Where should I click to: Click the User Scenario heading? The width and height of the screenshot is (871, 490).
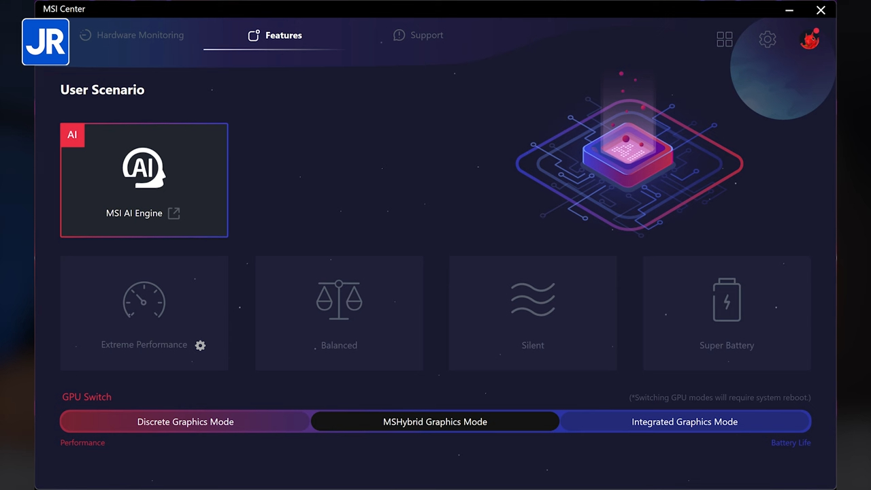click(x=102, y=90)
